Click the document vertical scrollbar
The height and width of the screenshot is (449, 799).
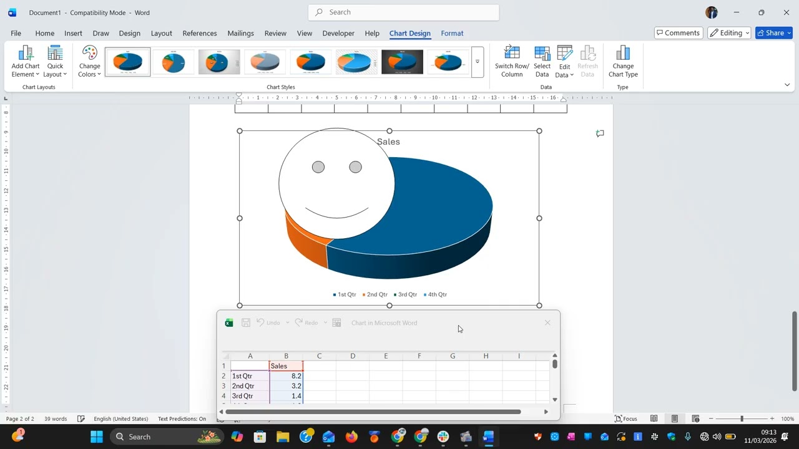tap(795, 351)
